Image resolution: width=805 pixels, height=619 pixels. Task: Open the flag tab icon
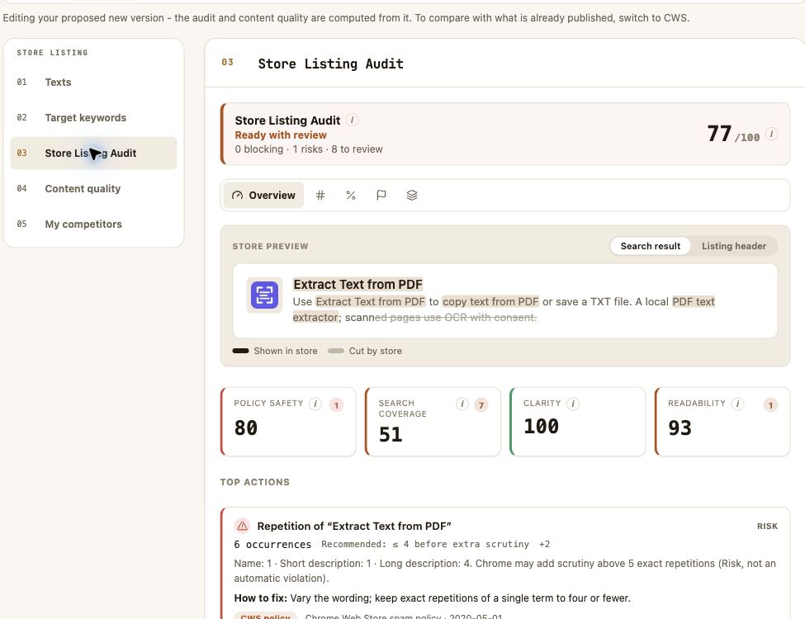pos(381,195)
